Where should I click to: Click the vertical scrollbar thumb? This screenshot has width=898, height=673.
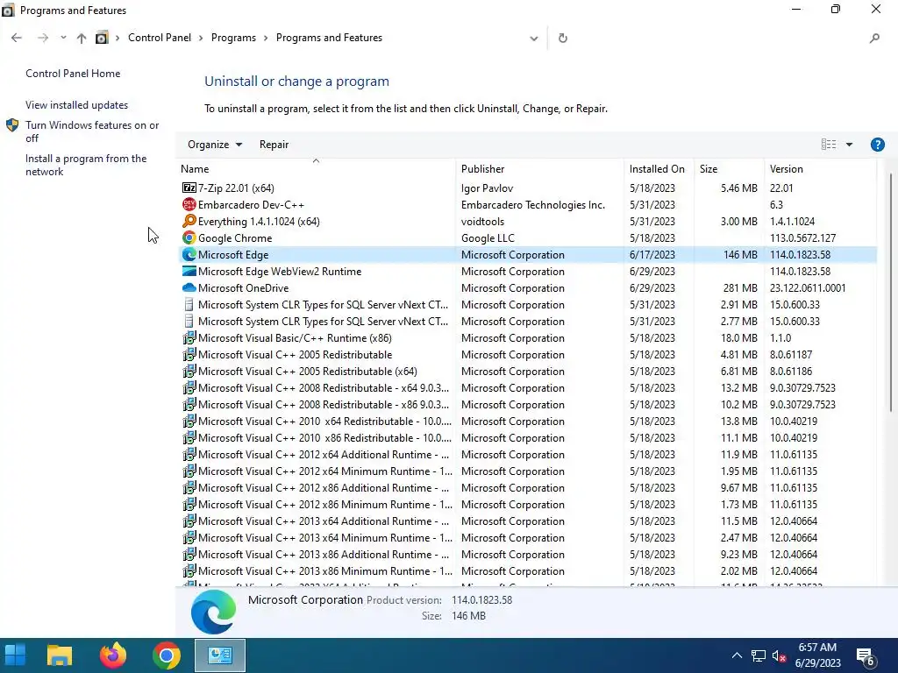(891, 292)
